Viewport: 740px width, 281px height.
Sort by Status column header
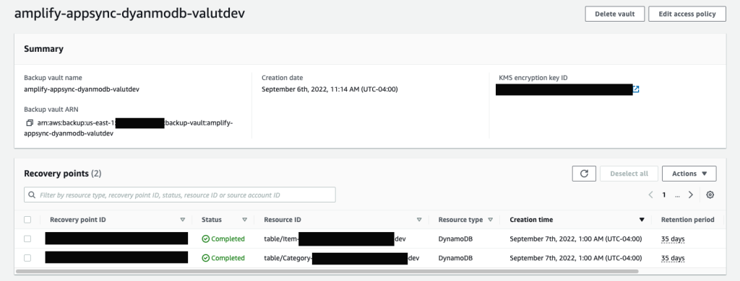[212, 220]
